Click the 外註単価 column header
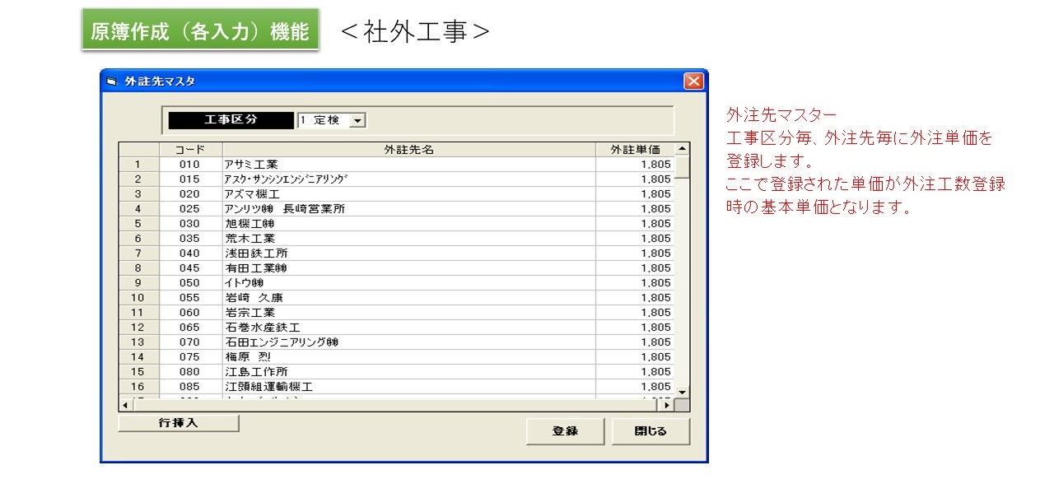This screenshot has height=493, width=1054. pyautogui.click(x=635, y=150)
